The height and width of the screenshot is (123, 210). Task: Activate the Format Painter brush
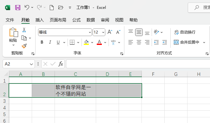pos(24,46)
